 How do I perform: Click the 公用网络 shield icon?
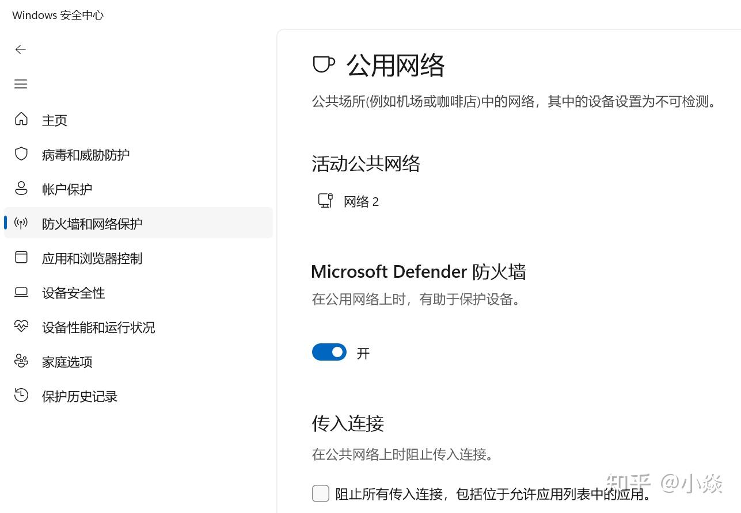(324, 64)
